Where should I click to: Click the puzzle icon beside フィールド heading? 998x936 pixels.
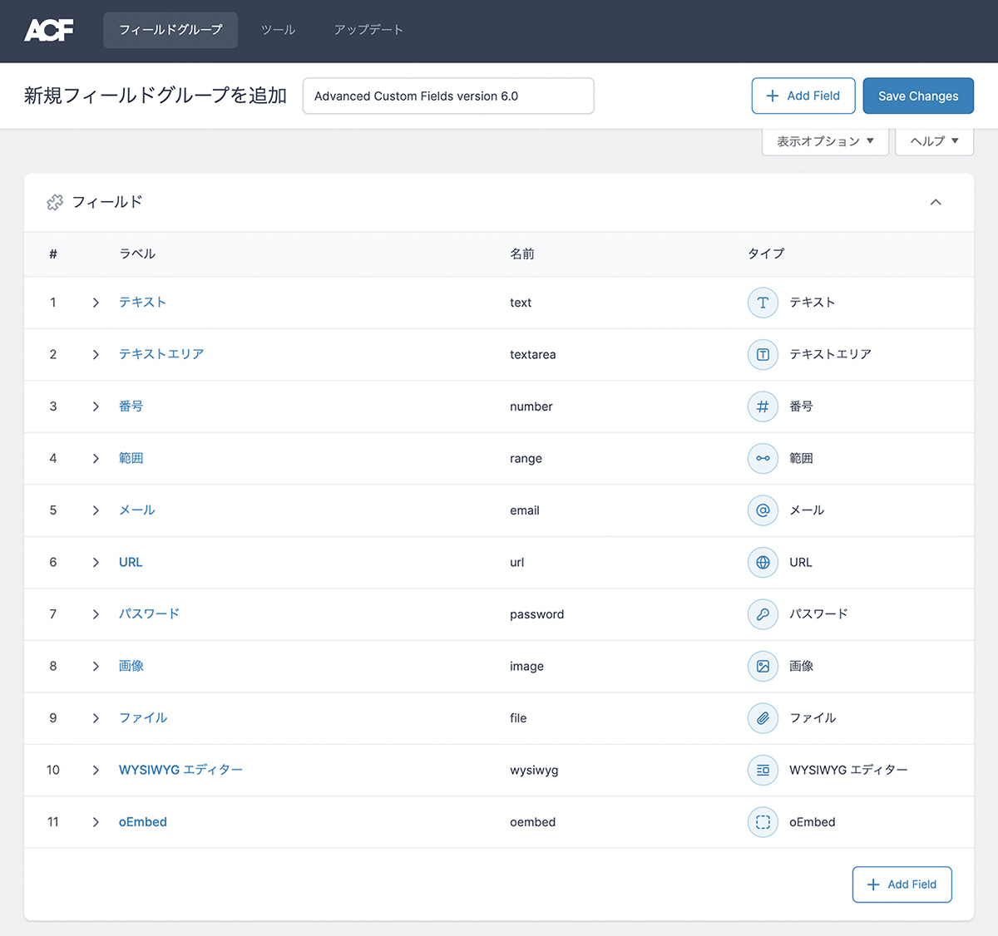click(55, 202)
